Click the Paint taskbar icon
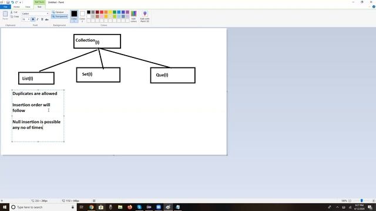Image resolution: width=376 pixels, height=211 pixels. pos(168,207)
